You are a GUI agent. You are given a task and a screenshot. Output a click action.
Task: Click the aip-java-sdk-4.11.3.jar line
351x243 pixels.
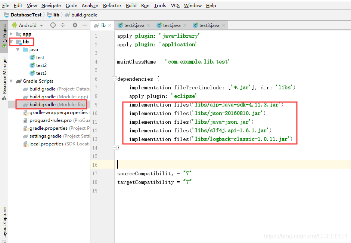coord(206,105)
